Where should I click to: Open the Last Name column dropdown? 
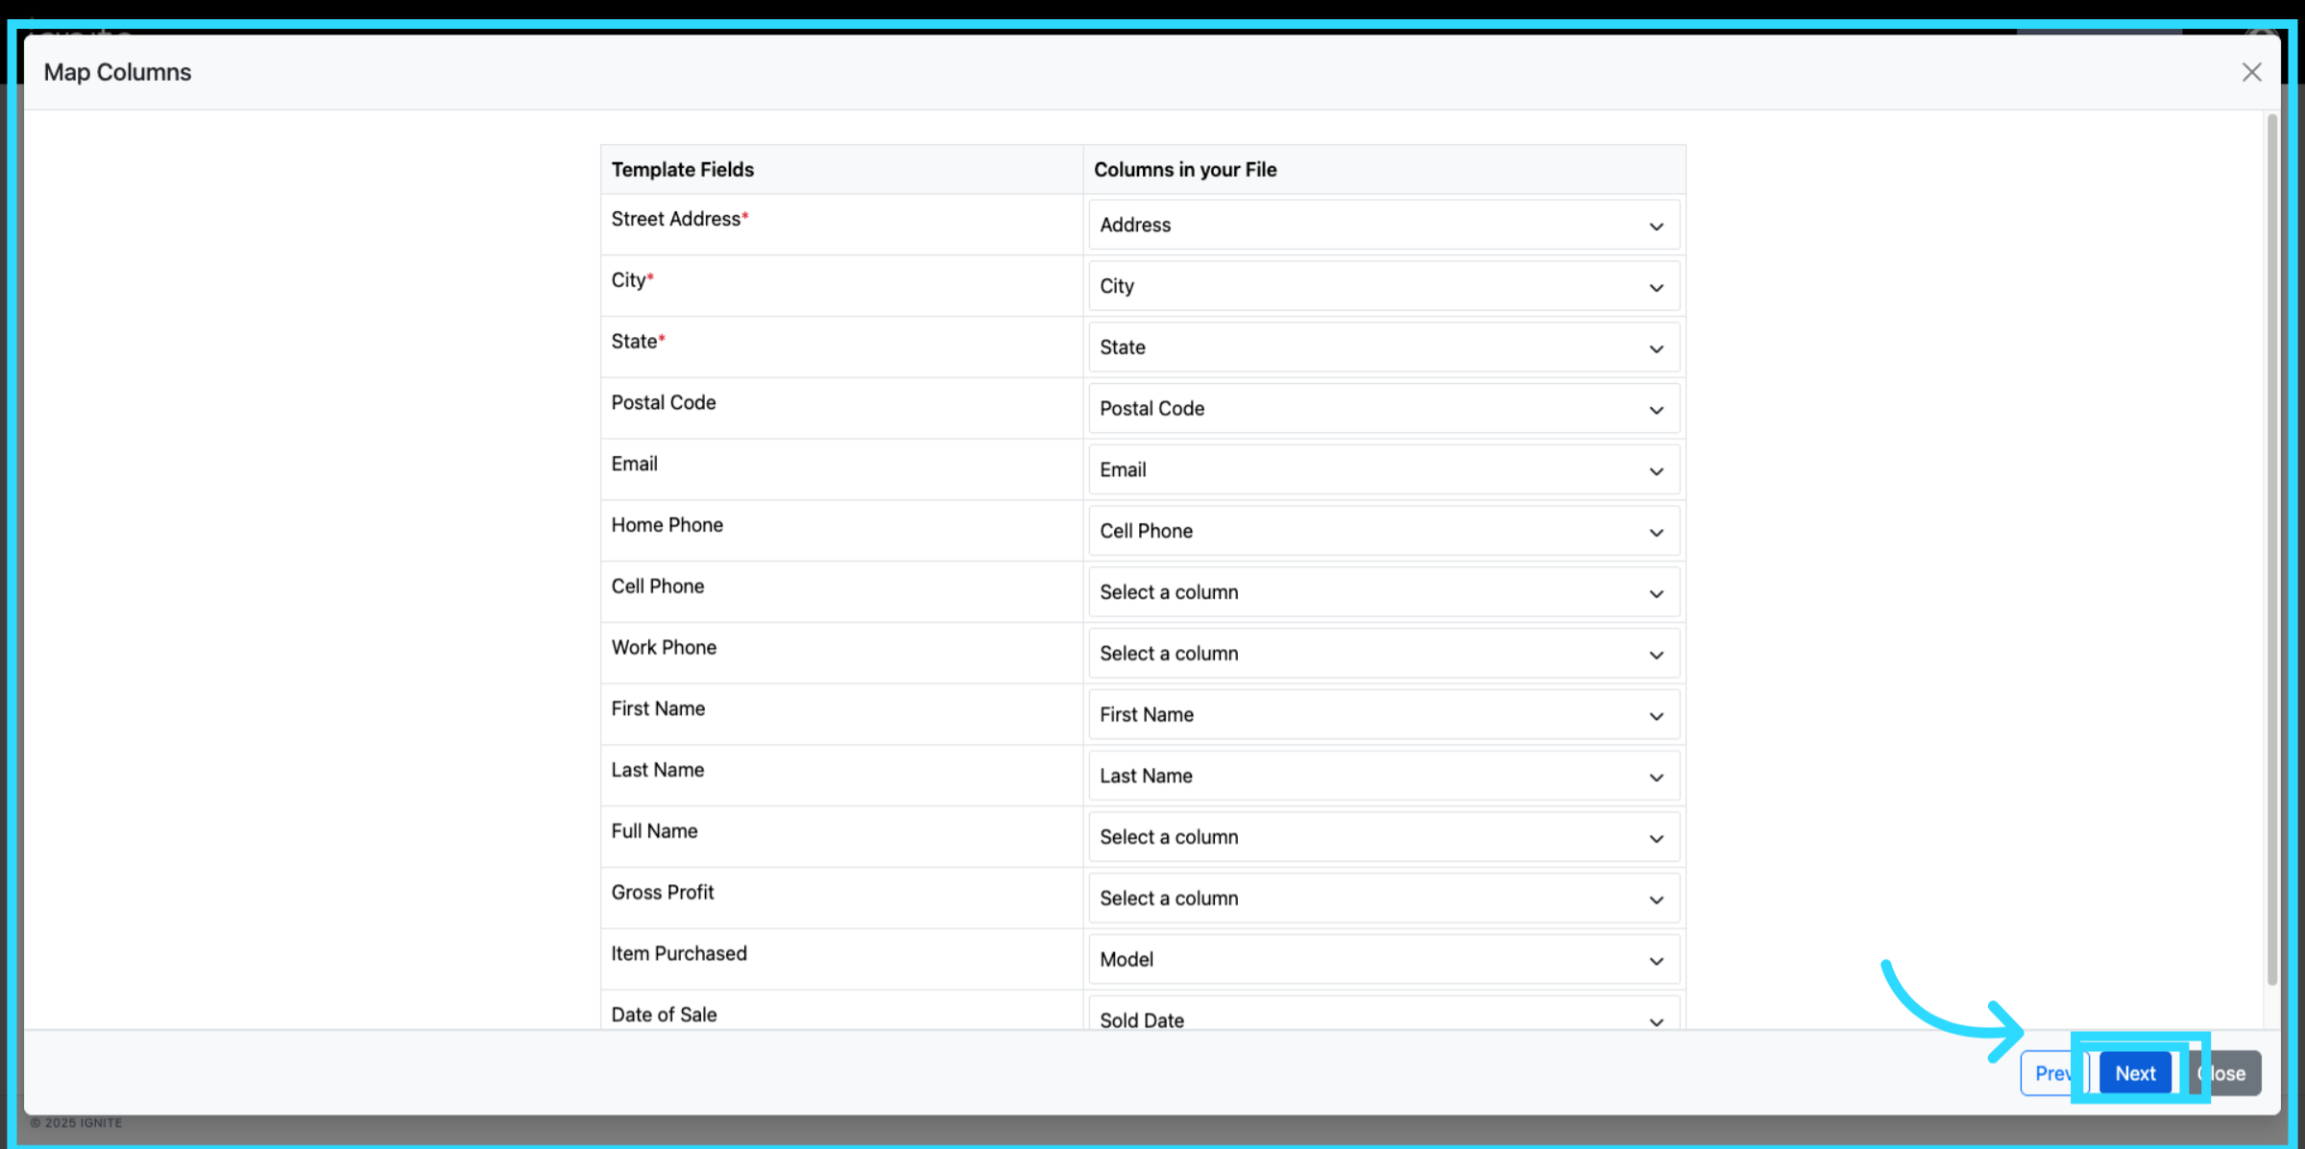click(x=1383, y=777)
